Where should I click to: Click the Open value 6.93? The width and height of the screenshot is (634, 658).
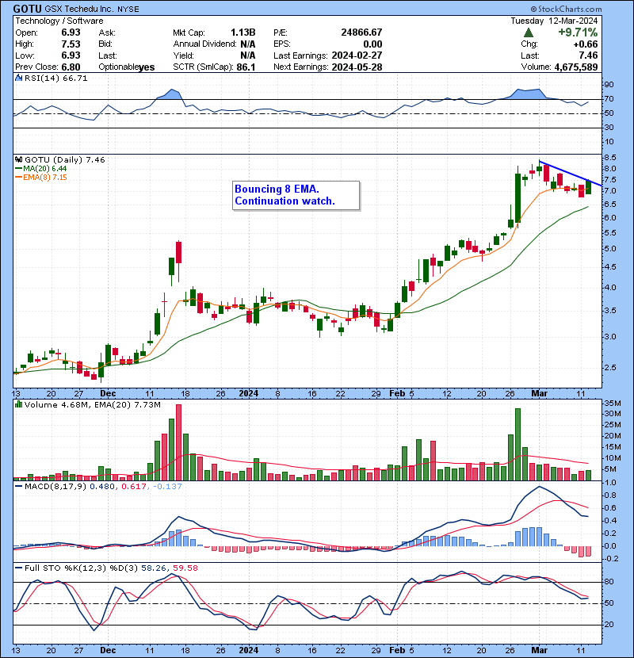(71, 33)
